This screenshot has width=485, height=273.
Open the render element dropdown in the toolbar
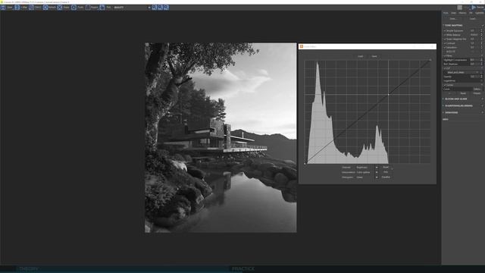click(x=132, y=8)
